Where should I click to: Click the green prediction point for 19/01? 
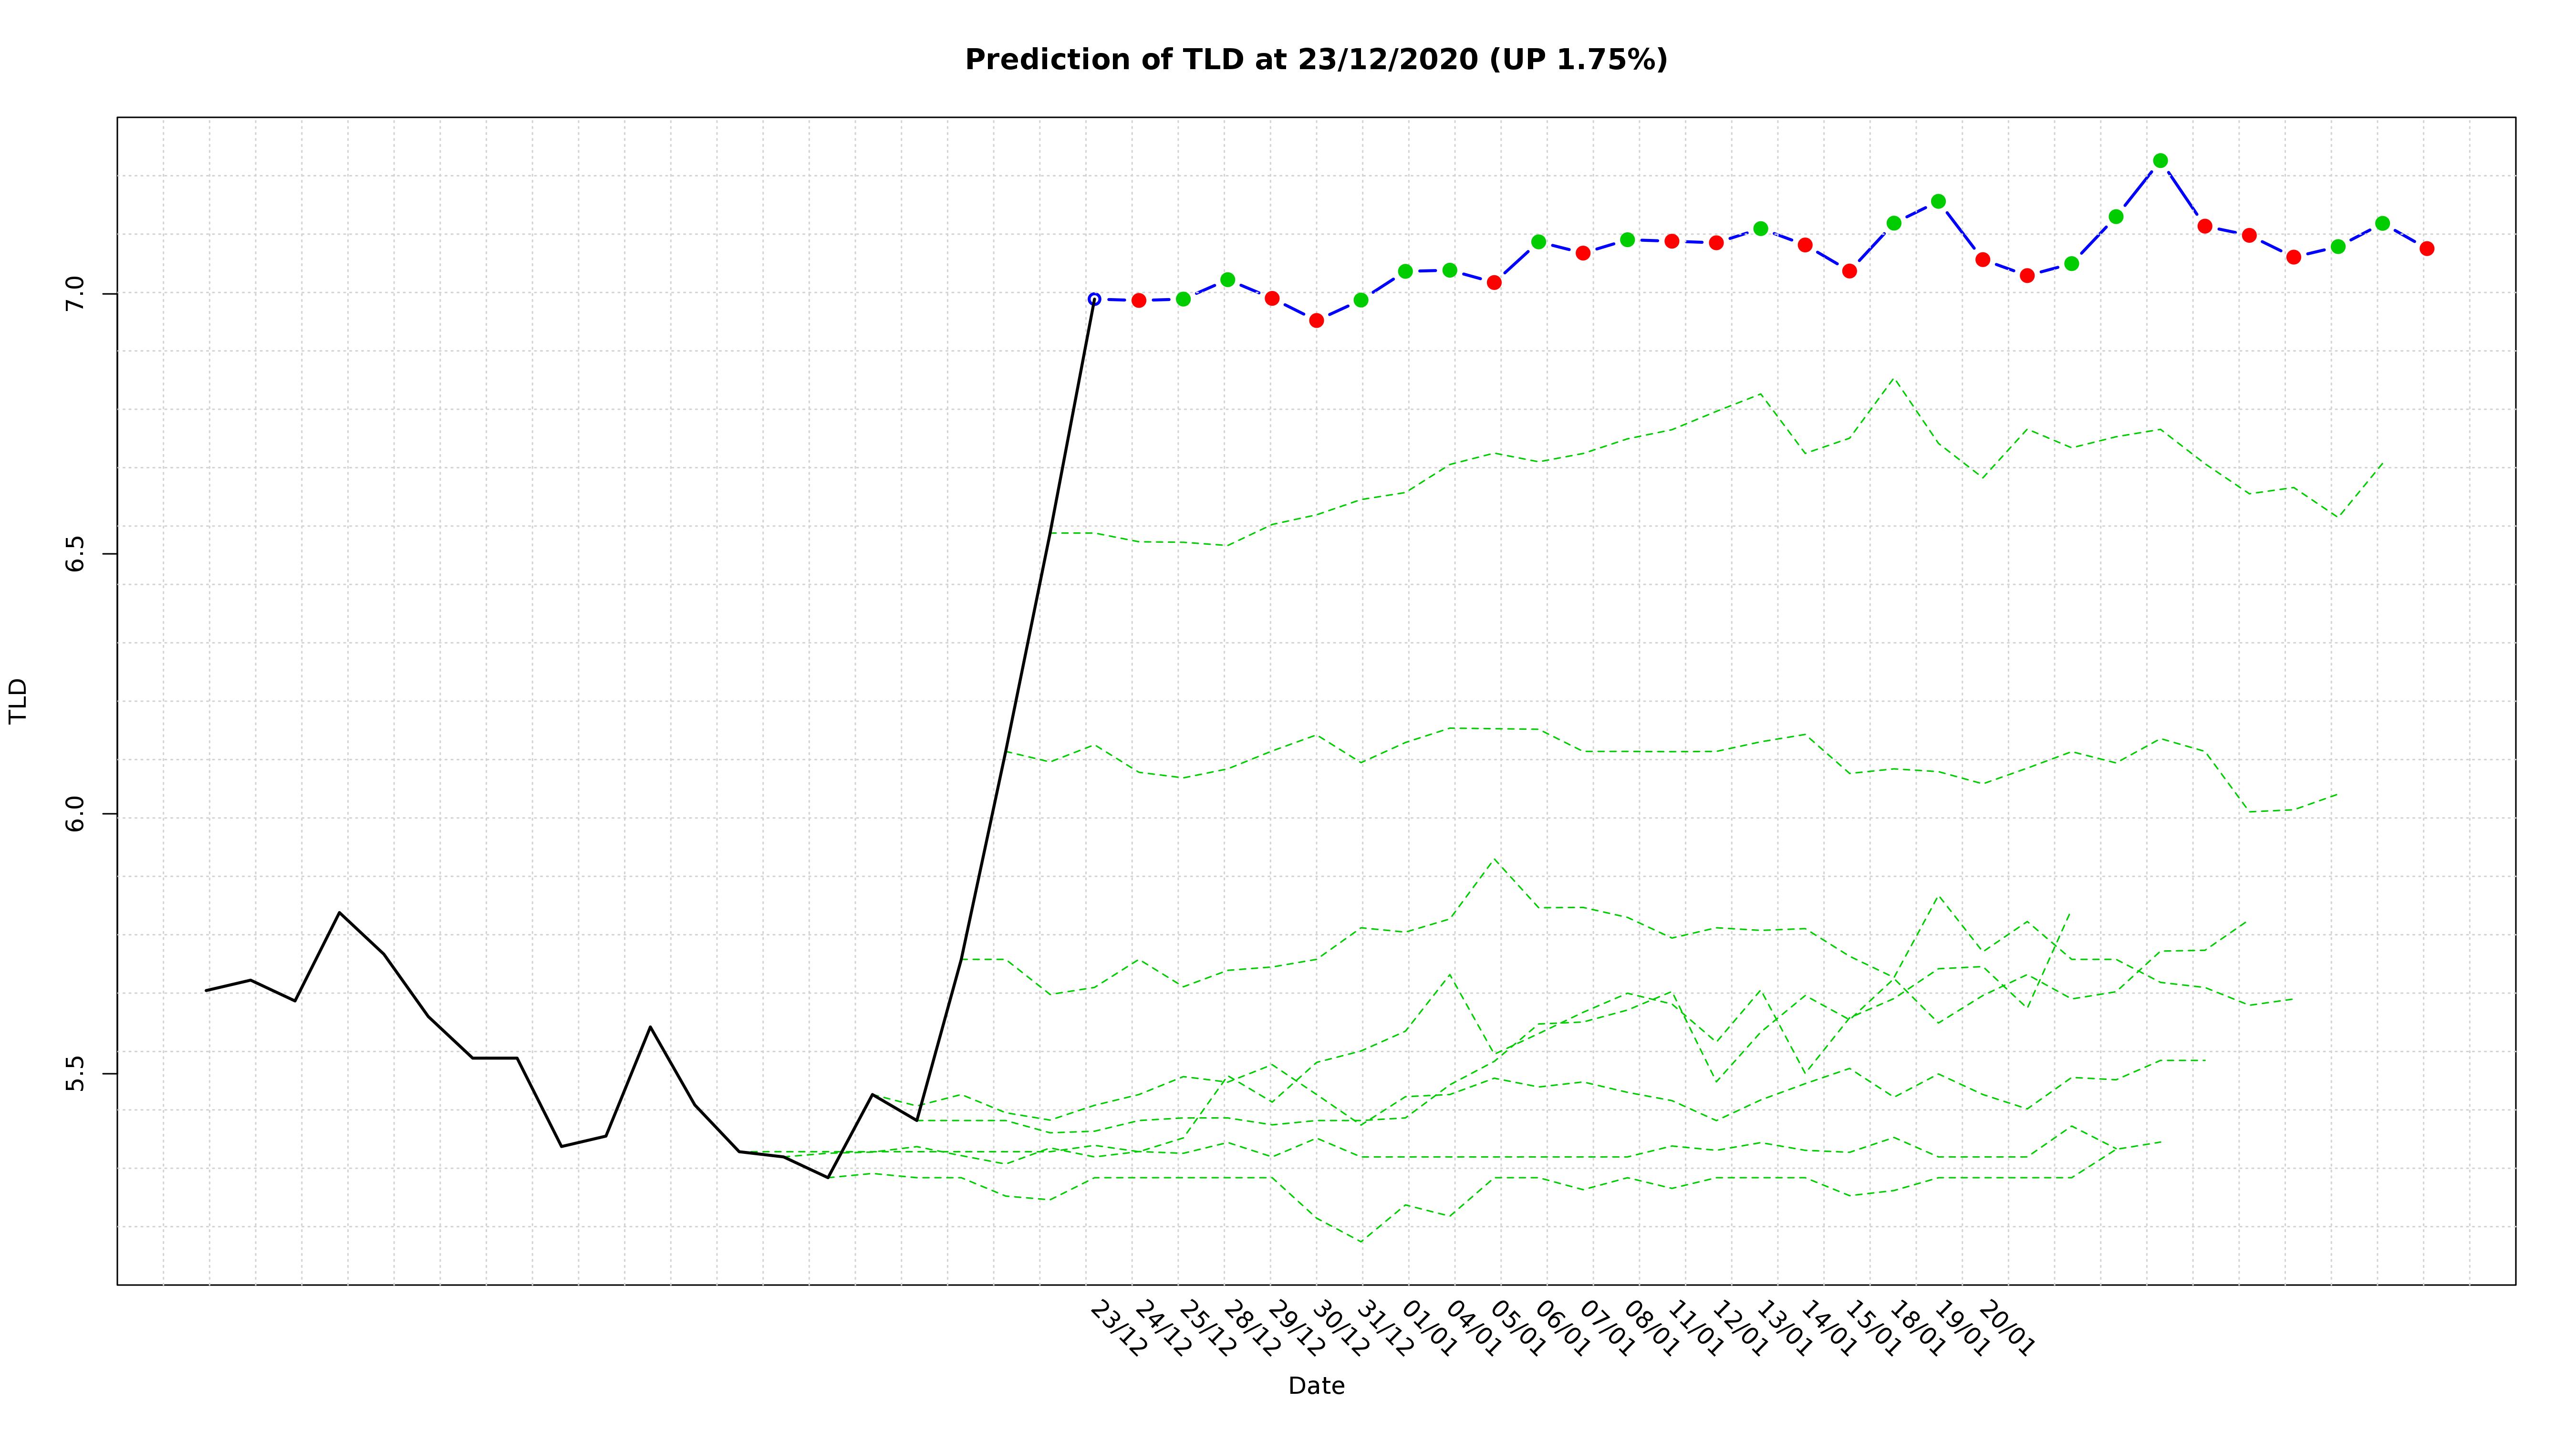coord(1938,201)
